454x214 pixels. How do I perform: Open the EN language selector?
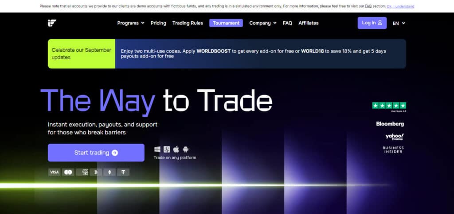click(x=399, y=23)
